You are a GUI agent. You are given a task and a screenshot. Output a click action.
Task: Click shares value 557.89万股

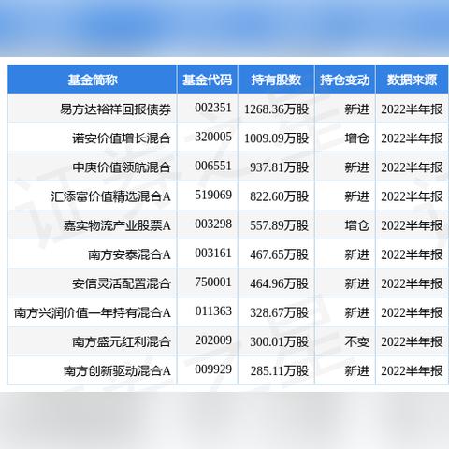(x=279, y=225)
